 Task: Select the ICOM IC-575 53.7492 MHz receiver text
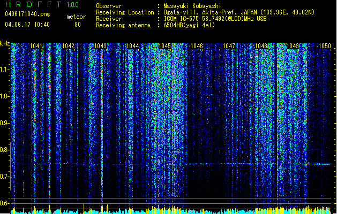pos(215,19)
